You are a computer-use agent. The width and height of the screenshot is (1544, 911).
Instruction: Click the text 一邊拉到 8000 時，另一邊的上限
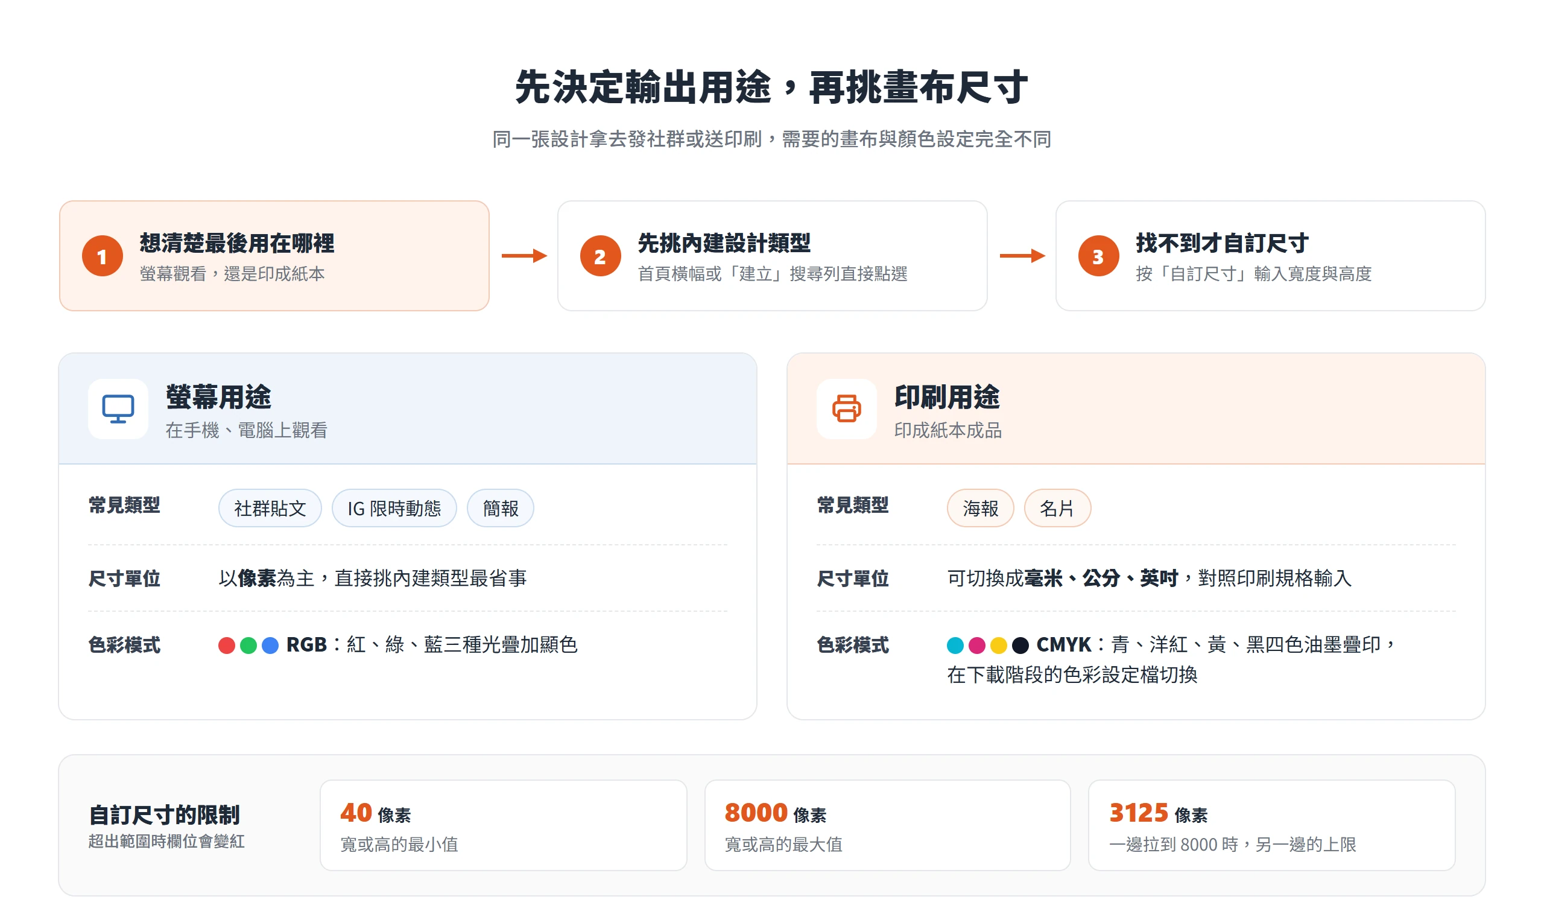pos(1233,845)
